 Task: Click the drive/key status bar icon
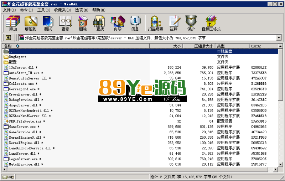(x=8, y=177)
